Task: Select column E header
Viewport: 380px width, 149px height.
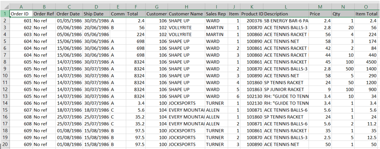Action: (x=118, y=7)
